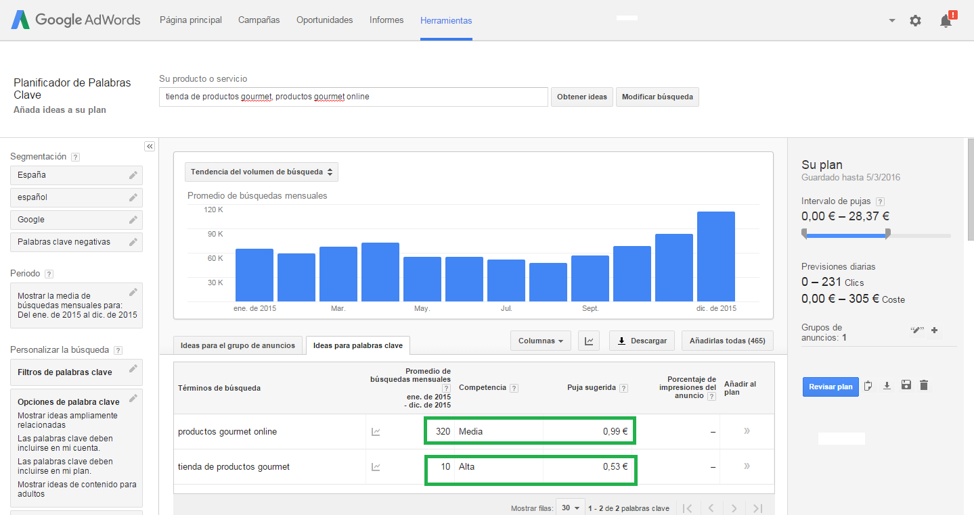This screenshot has height=515, width=974.
Task: Show trend chart for 'tienda de productos gourmet'
Action: click(x=376, y=466)
